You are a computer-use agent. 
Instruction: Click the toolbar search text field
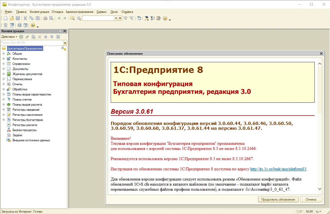pyautogui.click(x=98, y=18)
